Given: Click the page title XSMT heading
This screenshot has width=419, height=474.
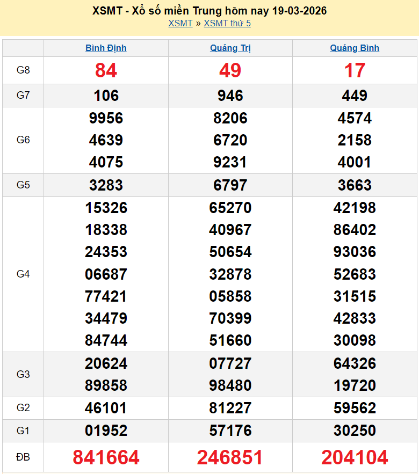Looking at the screenshot, I should tap(209, 11).
